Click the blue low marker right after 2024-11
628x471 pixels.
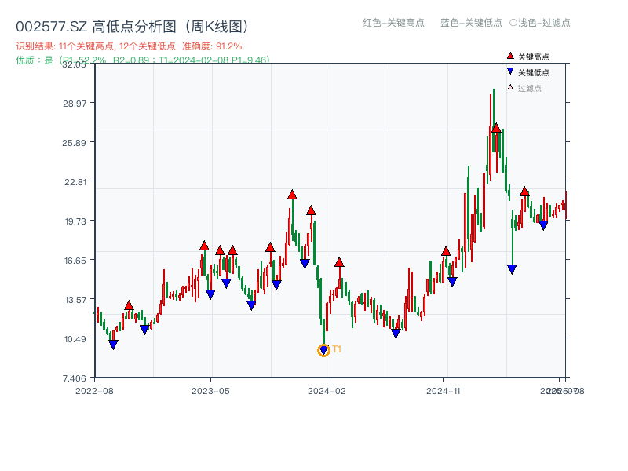coord(452,282)
